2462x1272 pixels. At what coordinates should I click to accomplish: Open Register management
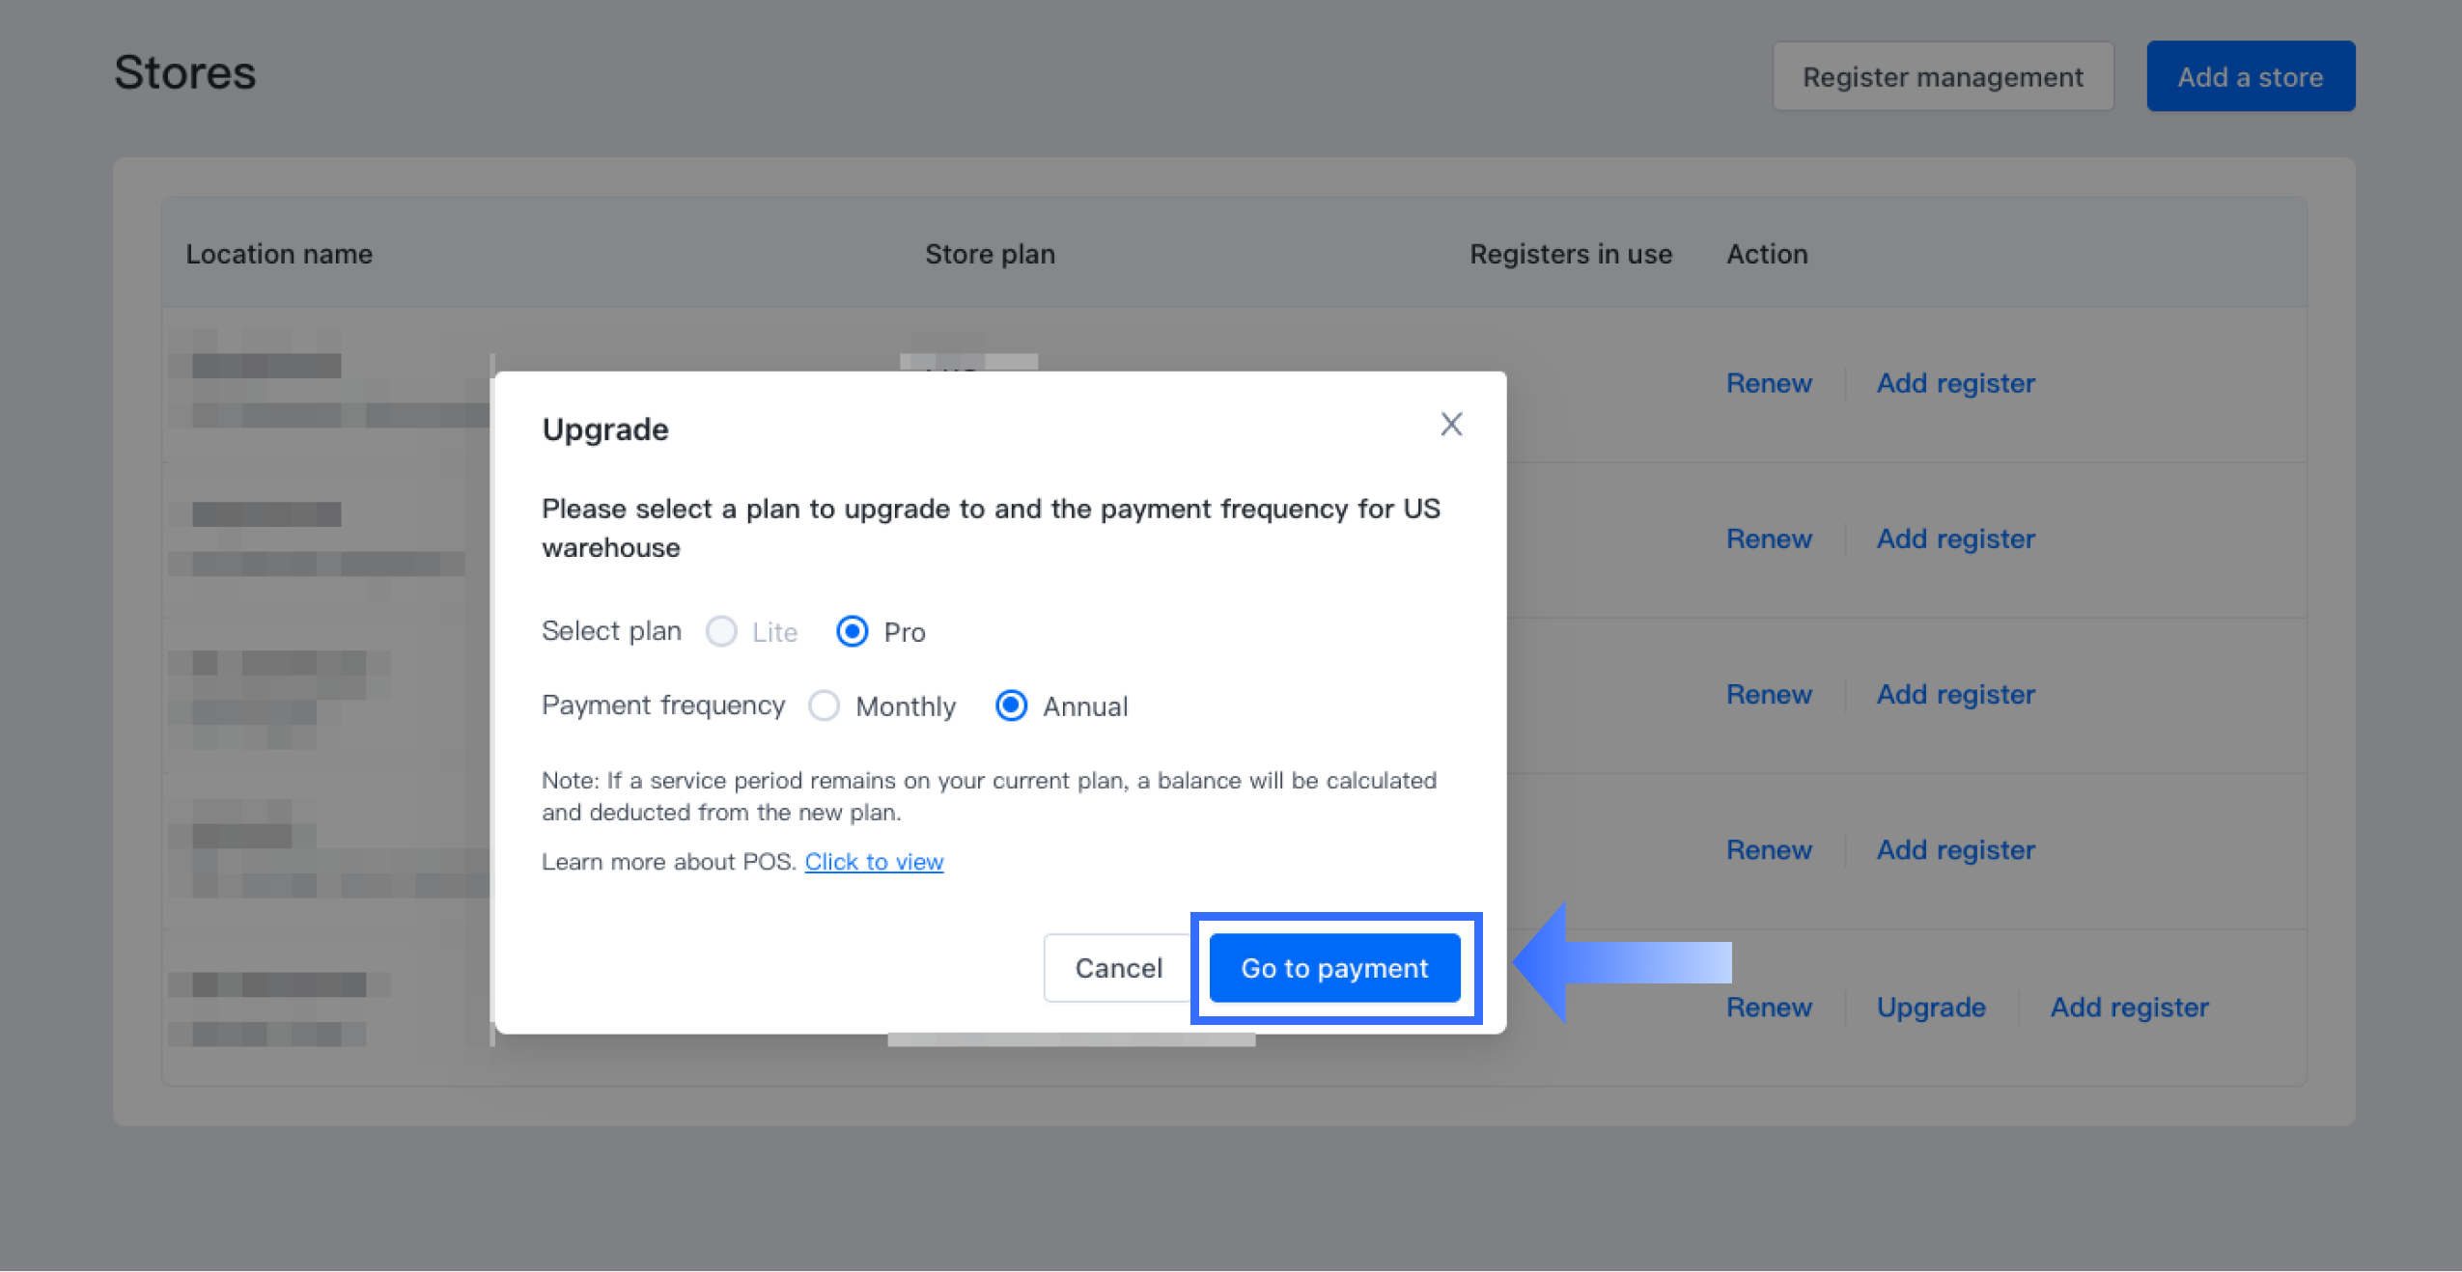[1943, 77]
